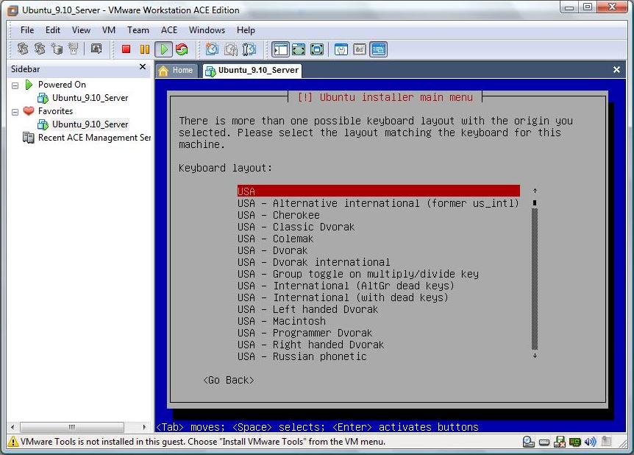Screen dimensions: 634x455
Task: Toggle the Show Sidebar toolbar icon
Action: tap(281, 49)
